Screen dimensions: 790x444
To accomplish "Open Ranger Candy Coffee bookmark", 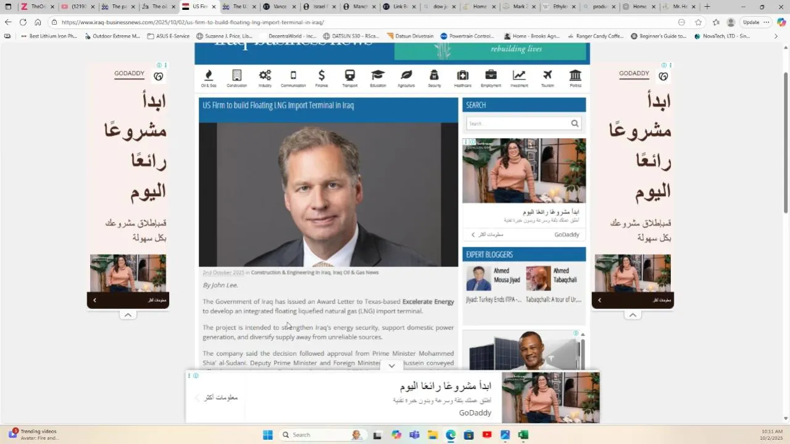I will click(595, 36).
